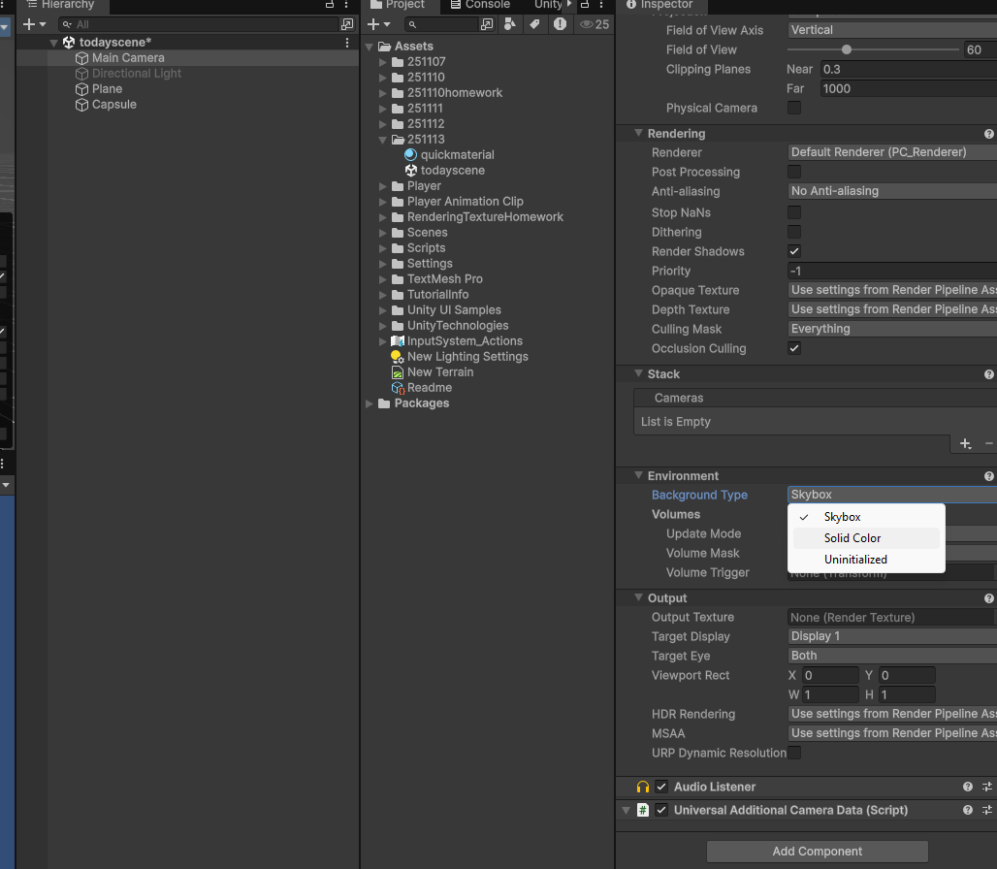Viewport: 997px width, 869px height.
Task: Enable Dithering checkbox
Action: click(x=794, y=232)
